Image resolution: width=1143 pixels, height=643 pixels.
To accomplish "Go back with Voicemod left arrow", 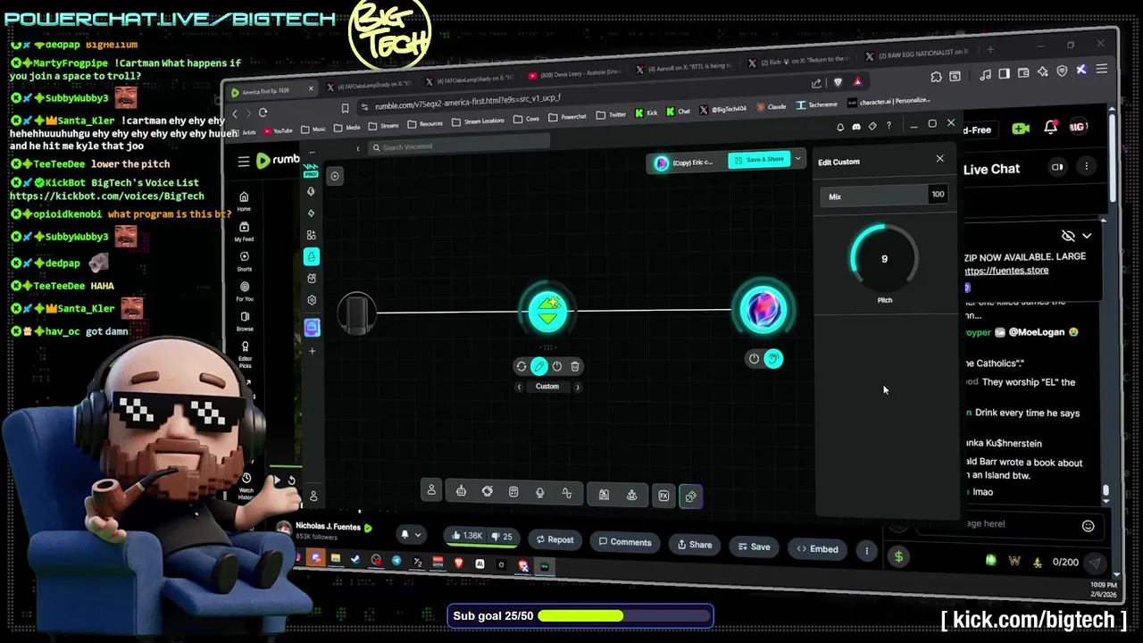I will (358, 148).
